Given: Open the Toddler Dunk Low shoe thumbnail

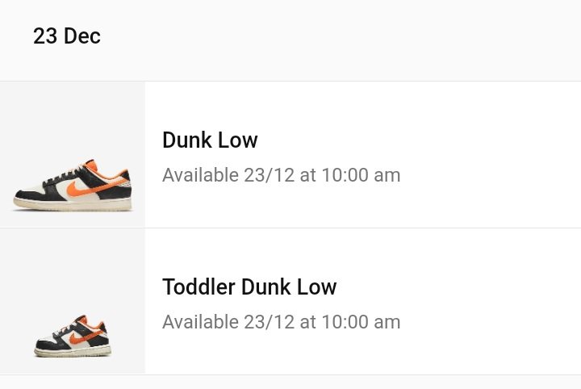Looking at the screenshot, I should pos(73,302).
